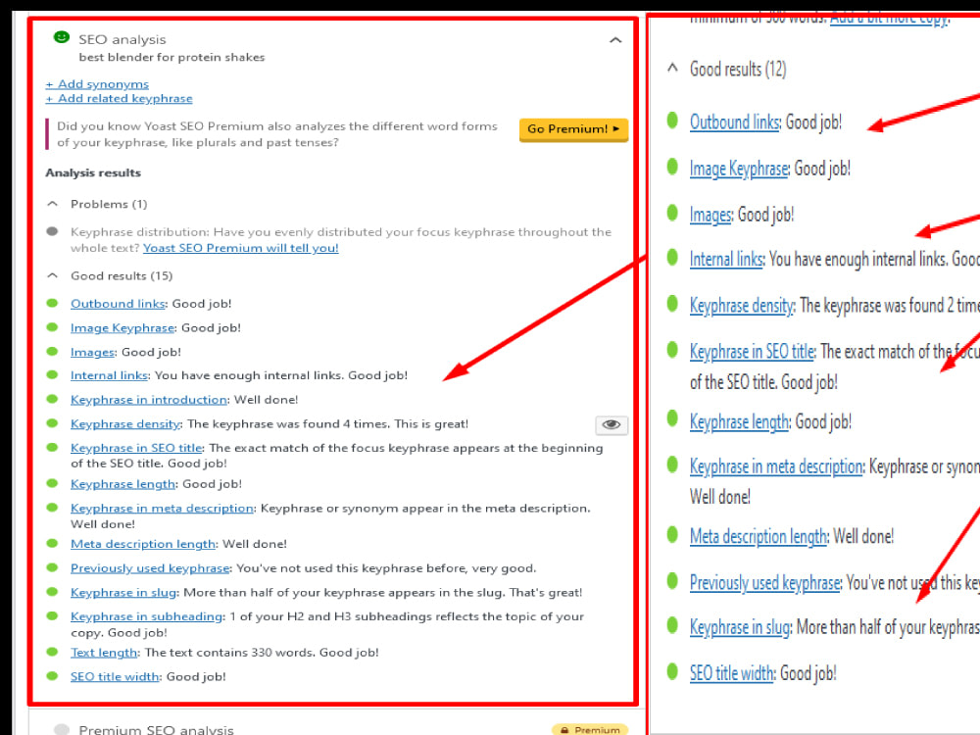Collapse the SEO analysis panel chevron
This screenshot has width=980, height=735.
(615, 40)
